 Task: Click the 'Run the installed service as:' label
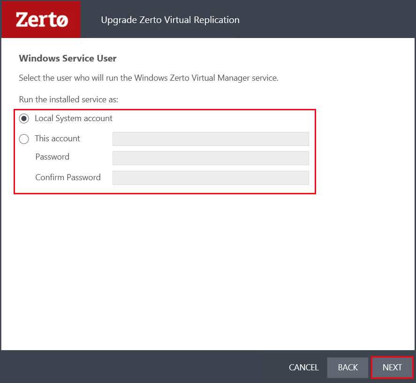(68, 100)
